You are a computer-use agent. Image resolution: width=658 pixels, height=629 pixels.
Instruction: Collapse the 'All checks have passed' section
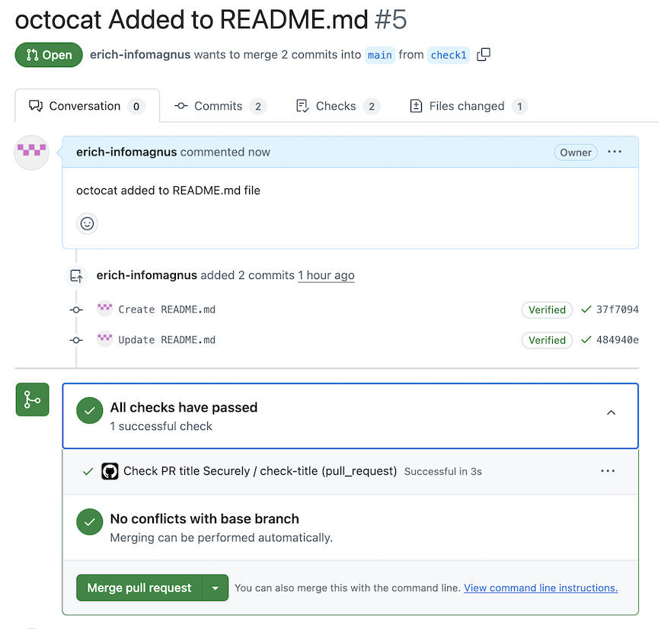(611, 412)
